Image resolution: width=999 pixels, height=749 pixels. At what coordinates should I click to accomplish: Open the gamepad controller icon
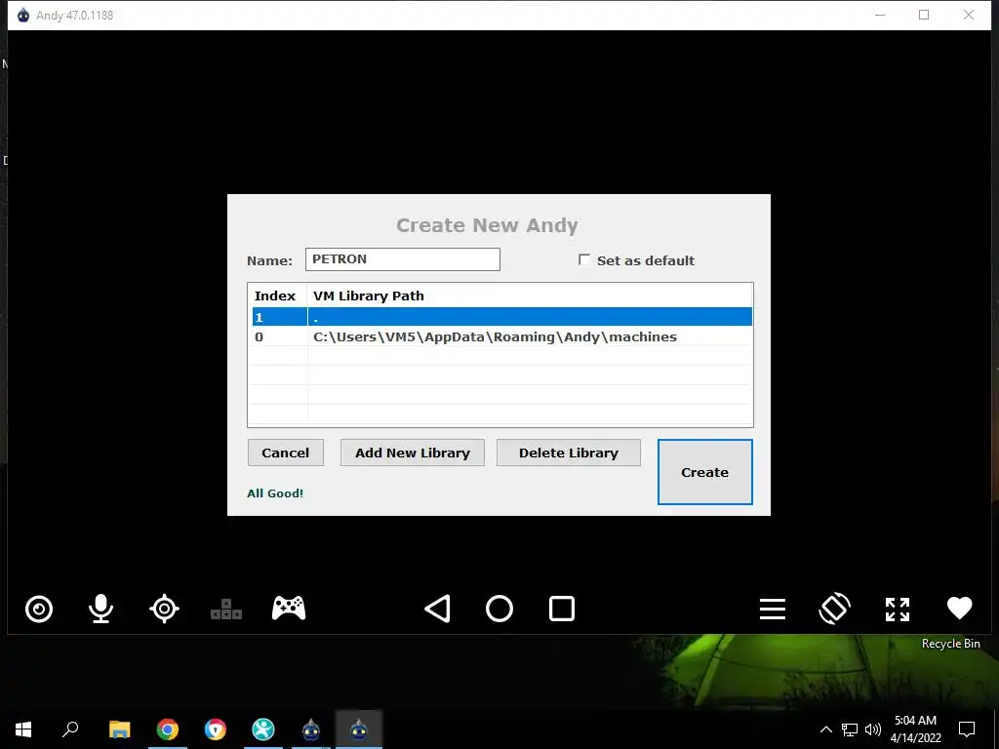point(289,609)
